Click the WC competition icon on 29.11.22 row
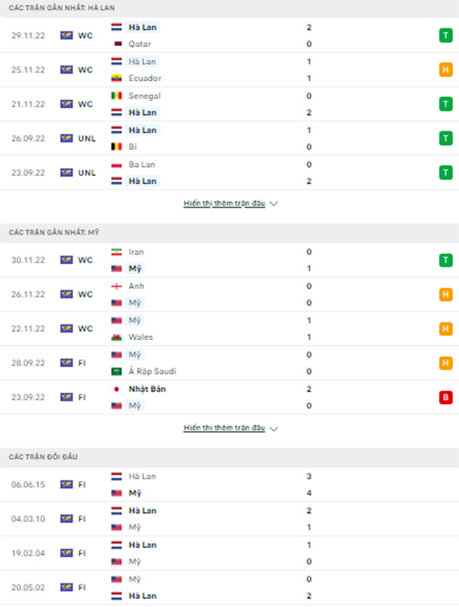This screenshot has height=607, width=459. pyautogui.click(x=66, y=36)
